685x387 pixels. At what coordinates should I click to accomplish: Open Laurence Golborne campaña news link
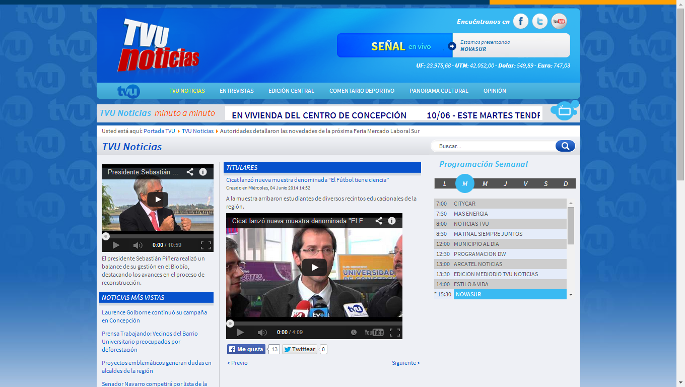154,316
